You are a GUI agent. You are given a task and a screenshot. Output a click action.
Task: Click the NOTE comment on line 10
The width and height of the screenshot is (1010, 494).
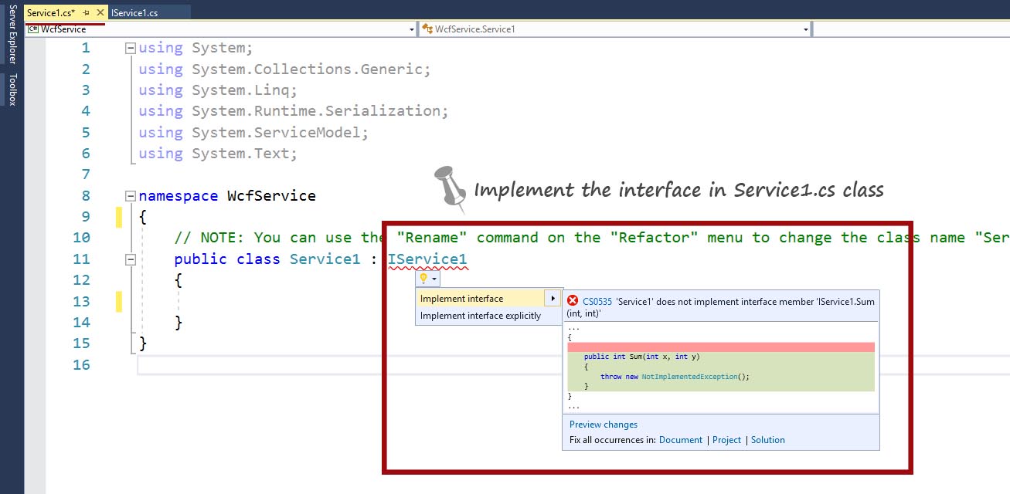pyautogui.click(x=592, y=238)
